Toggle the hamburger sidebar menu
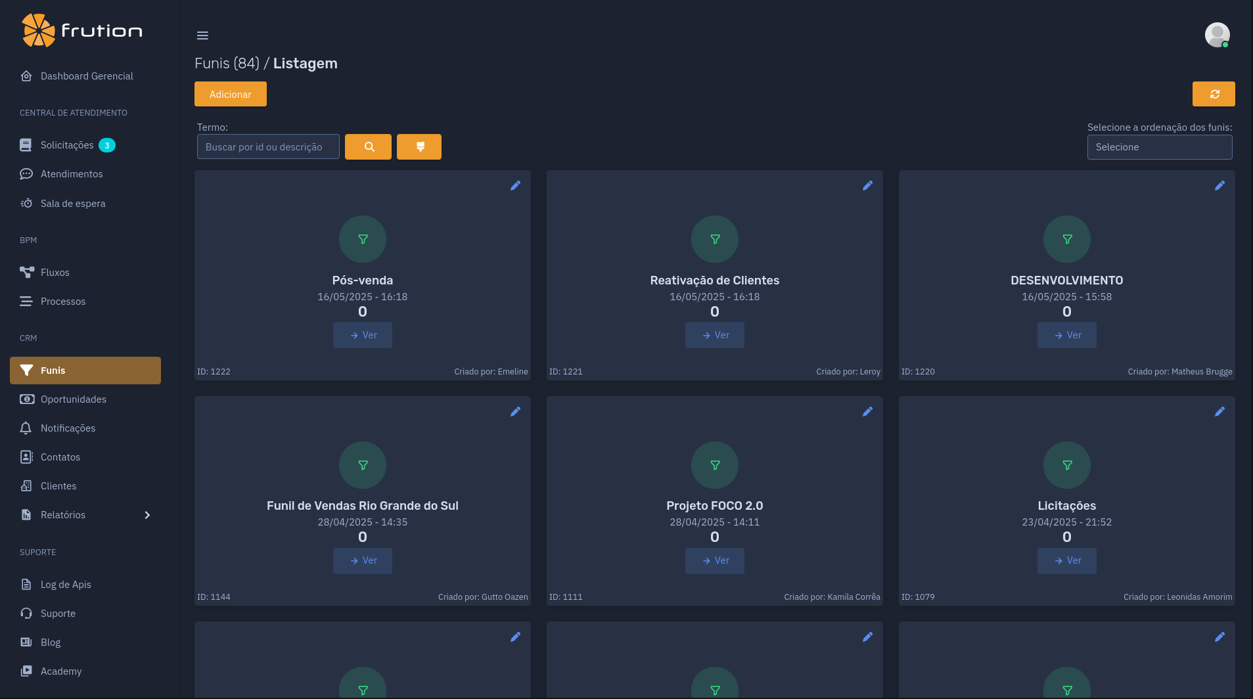This screenshot has width=1253, height=699. [202, 35]
